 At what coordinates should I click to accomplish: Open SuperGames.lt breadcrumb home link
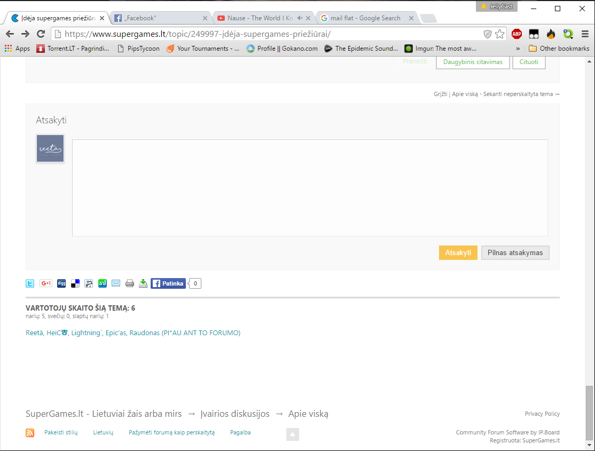click(104, 414)
